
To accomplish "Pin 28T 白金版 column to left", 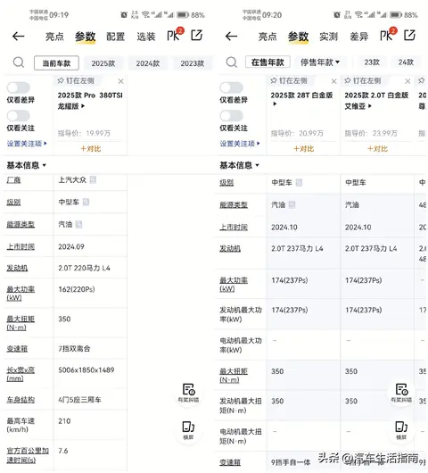I will 289,81.
